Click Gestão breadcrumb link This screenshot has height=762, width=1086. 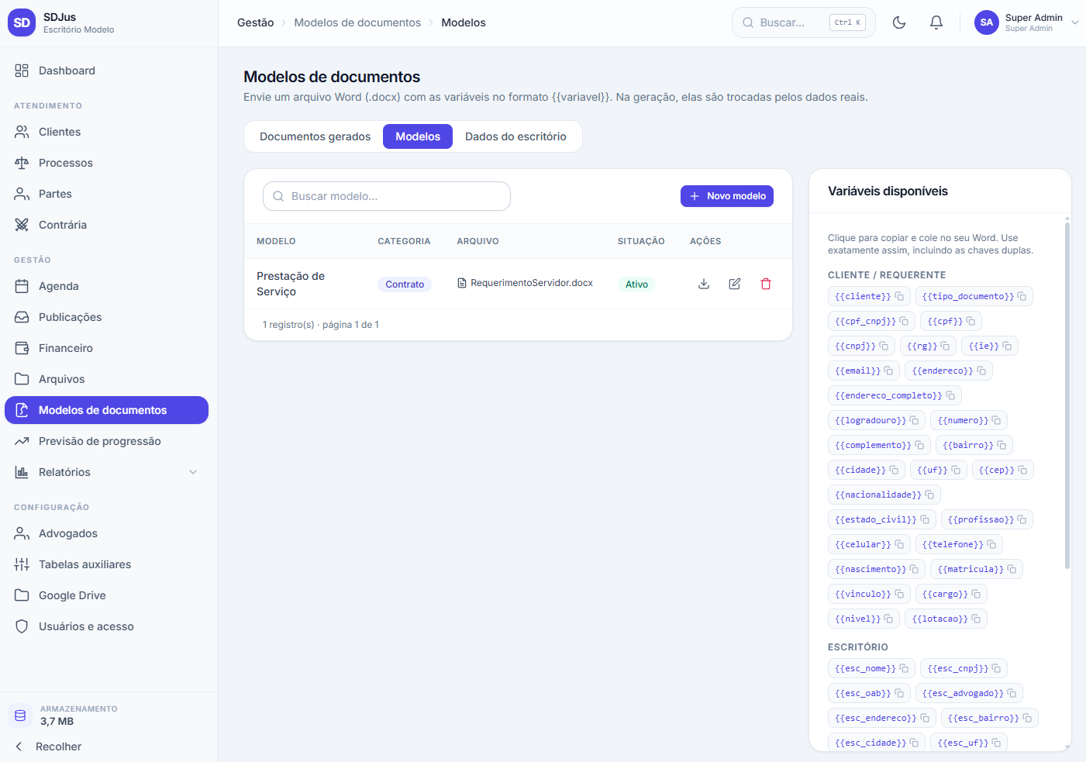(256, 22)
